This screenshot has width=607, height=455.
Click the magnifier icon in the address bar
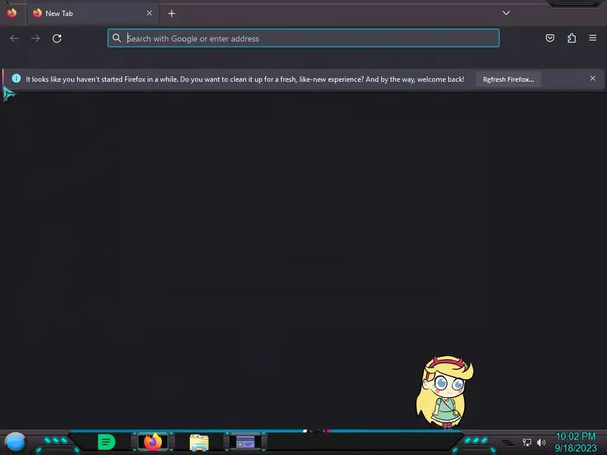coord(117,38)
